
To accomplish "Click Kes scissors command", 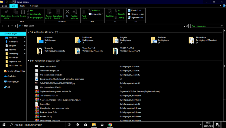I will tap(30, 10).
